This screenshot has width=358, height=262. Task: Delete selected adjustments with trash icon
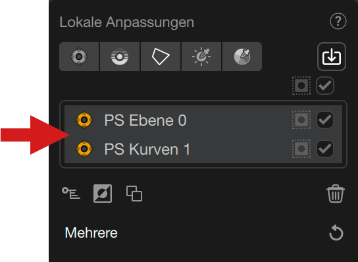coord(336,194)
